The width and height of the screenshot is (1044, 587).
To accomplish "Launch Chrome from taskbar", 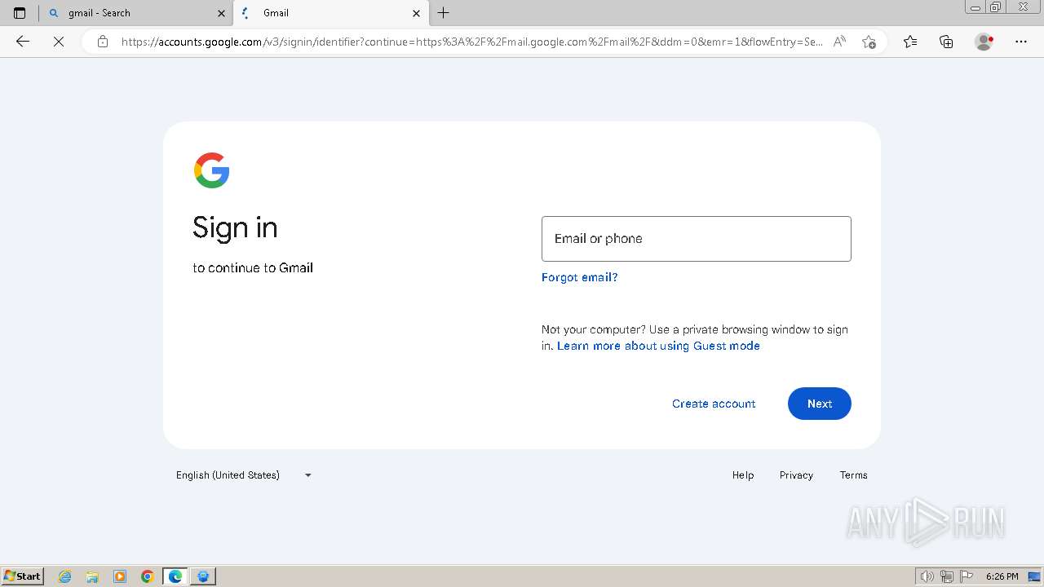I will click(148, 576).
